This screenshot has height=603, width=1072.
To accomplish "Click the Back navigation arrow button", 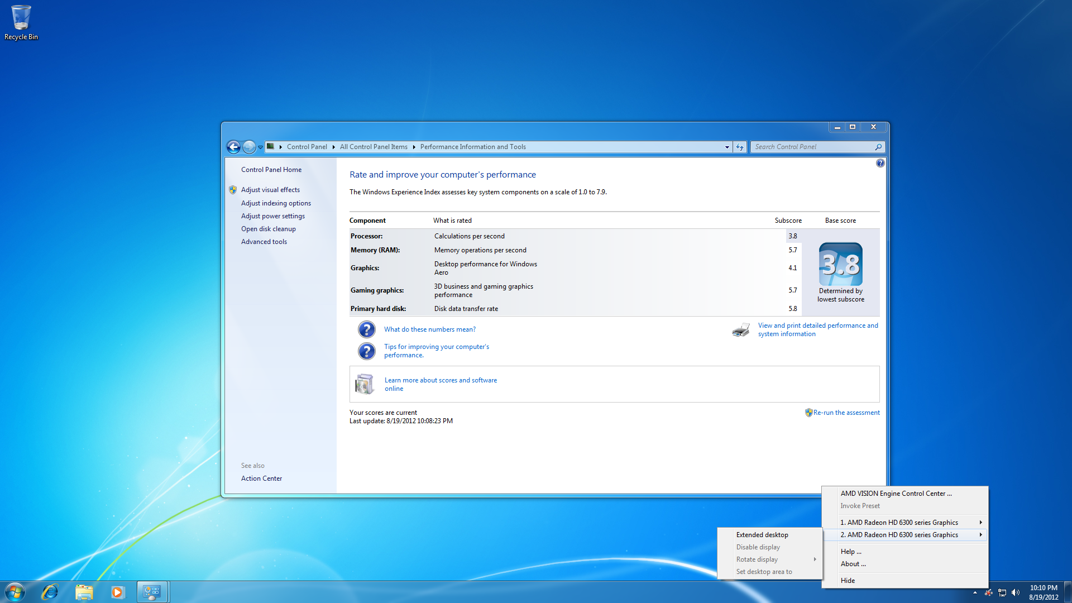I will (x=233, y=147).
